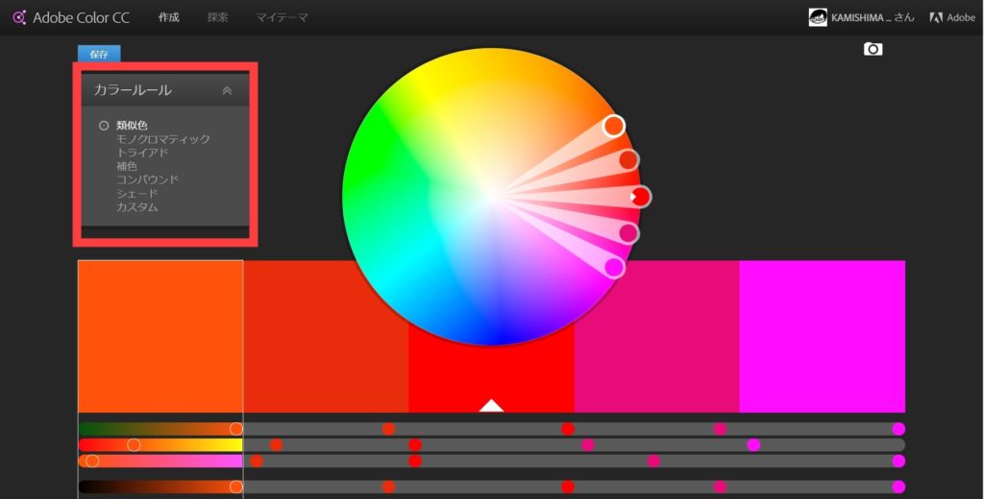Select the pure magenta color swatch
Image resolution: width=984 pixels, height=499 pixels.
pyautogui.click(x=822, y=336)
